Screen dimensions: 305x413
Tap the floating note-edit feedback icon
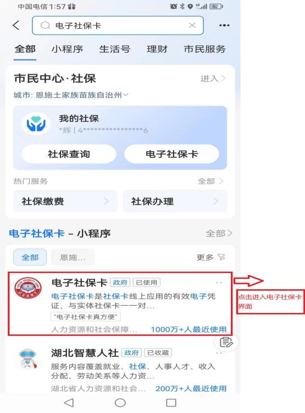(x=226, y=342)
